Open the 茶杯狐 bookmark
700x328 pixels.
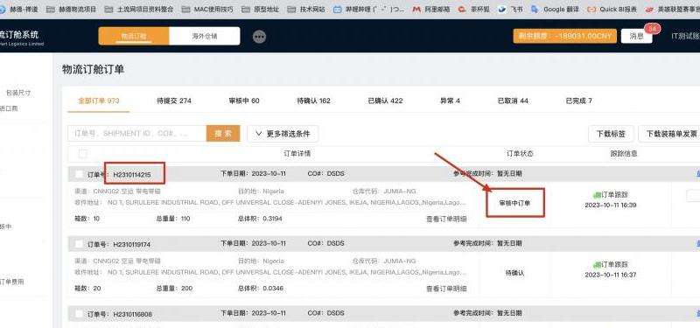pos(474,9)
